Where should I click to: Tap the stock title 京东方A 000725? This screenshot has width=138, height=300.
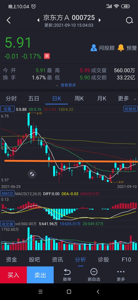(x=69, y=18)
